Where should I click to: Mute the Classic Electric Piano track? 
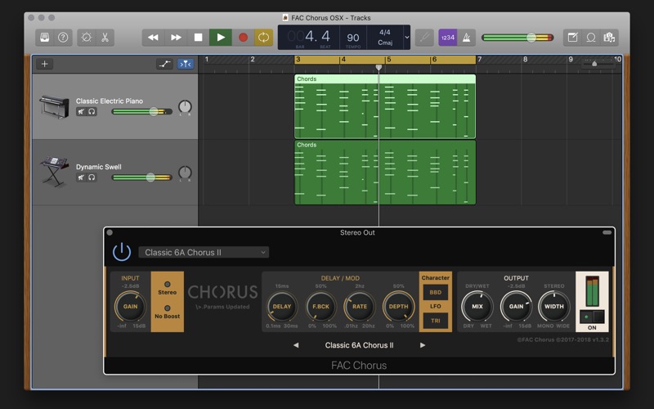point(81,111)
